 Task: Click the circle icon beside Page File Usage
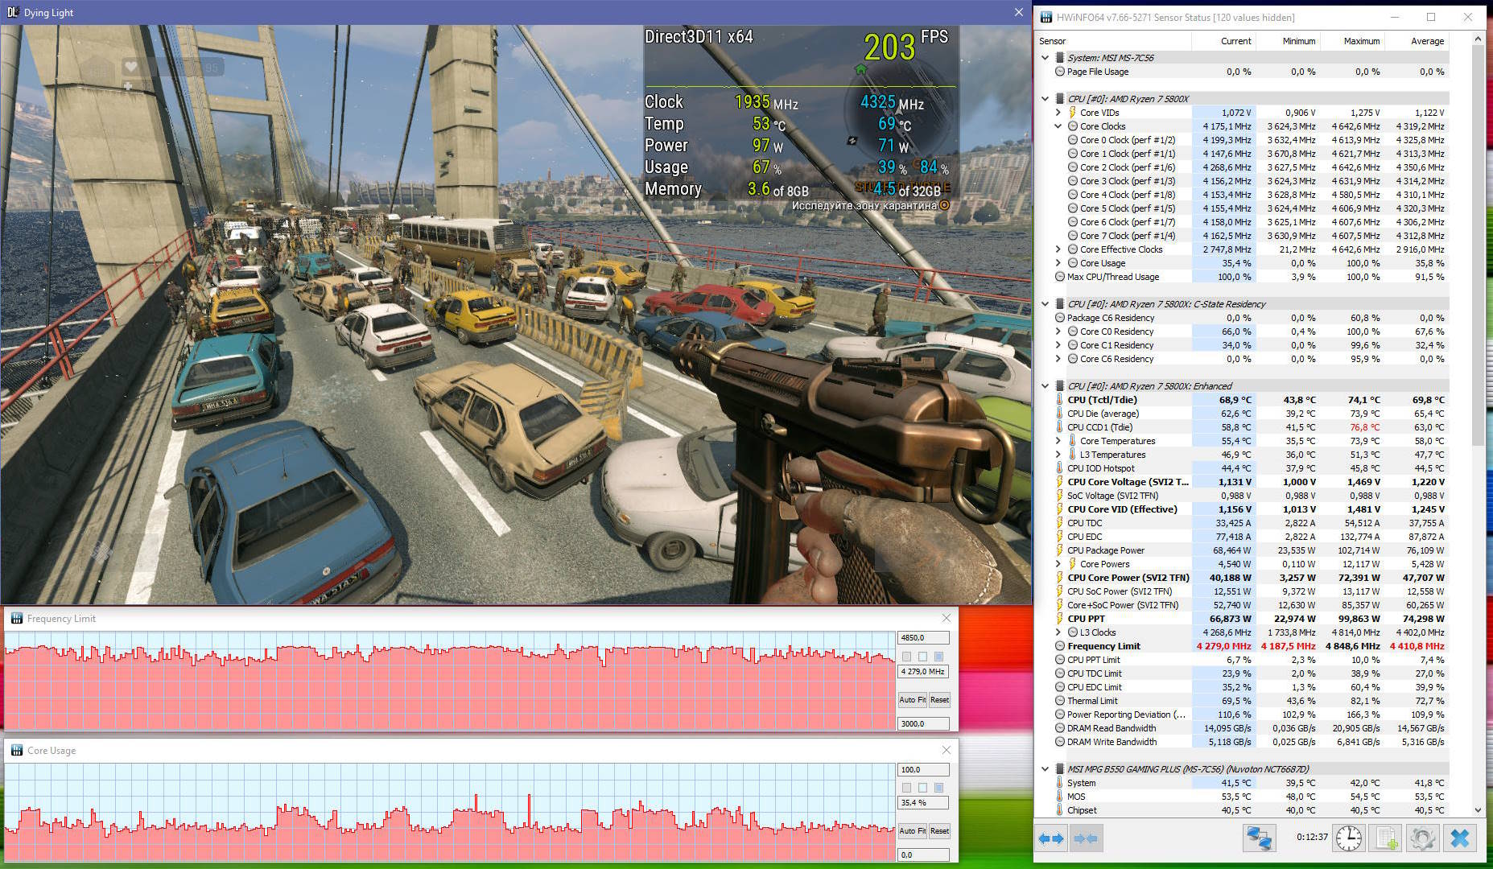coord(1060,72)
